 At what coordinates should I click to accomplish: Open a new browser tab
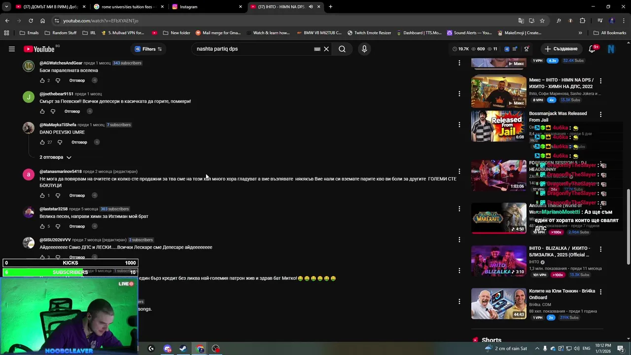point(330,7)
